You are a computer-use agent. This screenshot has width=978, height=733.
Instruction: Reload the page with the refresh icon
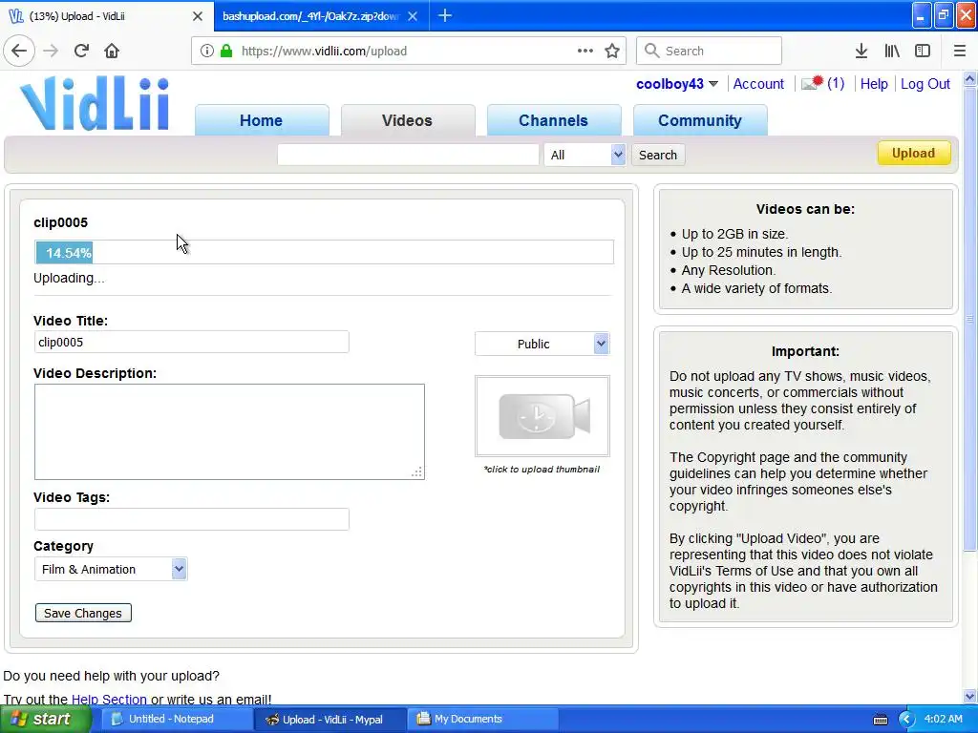[x=81, y=51]
